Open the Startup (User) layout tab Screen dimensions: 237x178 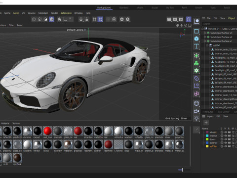coord(104,8)
